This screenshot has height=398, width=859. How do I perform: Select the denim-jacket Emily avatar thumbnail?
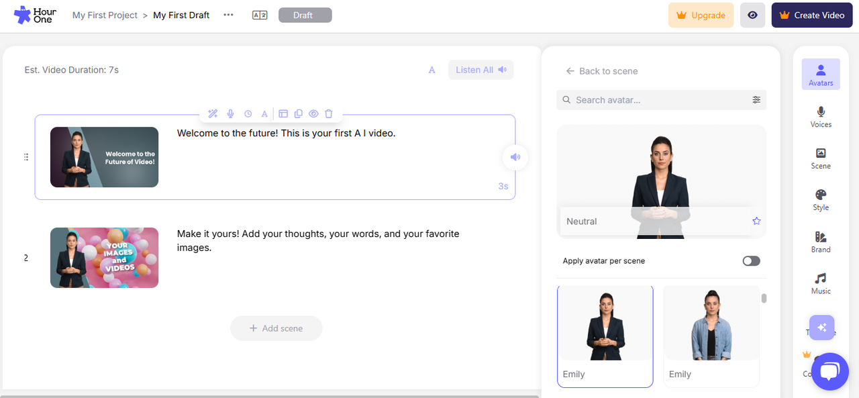click(711, 336)
